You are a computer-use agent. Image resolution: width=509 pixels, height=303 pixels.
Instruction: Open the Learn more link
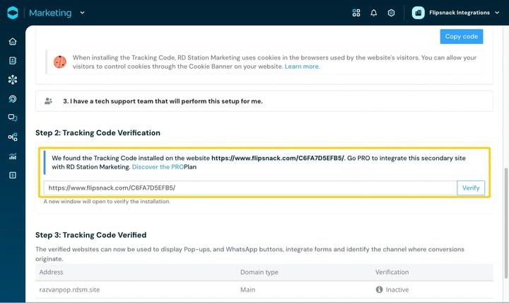coord(303,67)
